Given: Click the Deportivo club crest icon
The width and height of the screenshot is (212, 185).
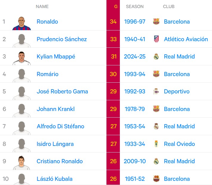Looking at the screenshot, I should tap(156, 92).
